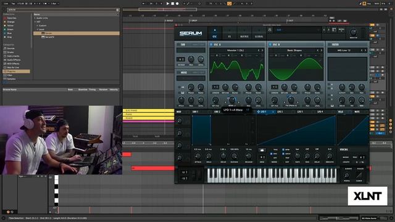395x222 pixels.
Task: Click the OSC B edit pencil icon
Action: [x=320, y=60]
